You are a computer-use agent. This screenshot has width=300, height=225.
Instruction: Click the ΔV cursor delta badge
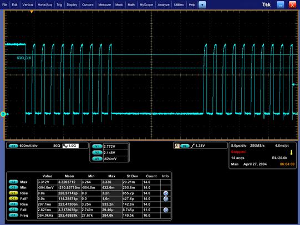click(97, 158)
